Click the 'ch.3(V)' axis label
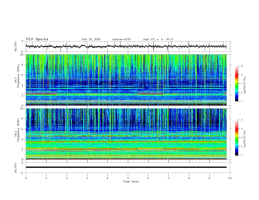 pyautogui.click(x=16, y=168)
